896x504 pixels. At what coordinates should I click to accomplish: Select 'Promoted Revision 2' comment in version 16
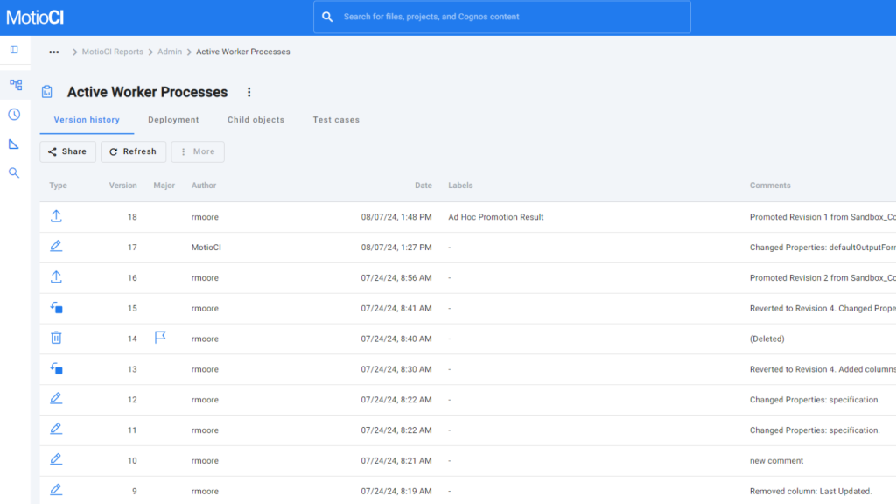(x=822, y=277)
